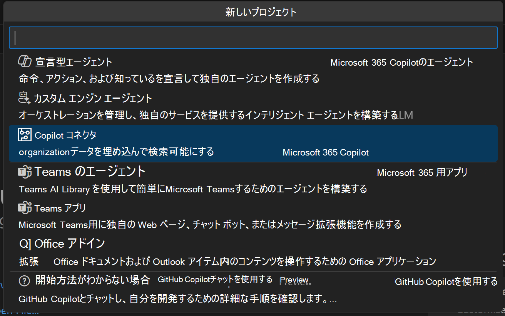Click the Microsoft 365 Copilotのエージェント group label

tap(402, 62)
